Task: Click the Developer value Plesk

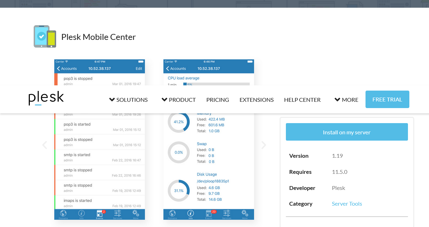Action: pos(338,188)
